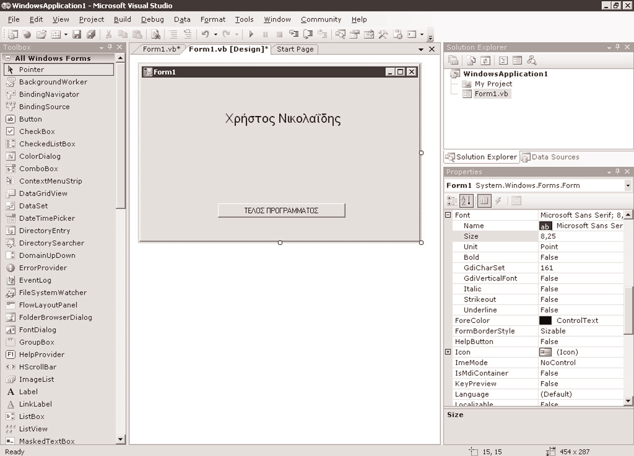Click the ΤΕΛΟΣ ΠΡΟΓΡΑΜΜΑΤΟΣ button on the form

tap(281, 211)
